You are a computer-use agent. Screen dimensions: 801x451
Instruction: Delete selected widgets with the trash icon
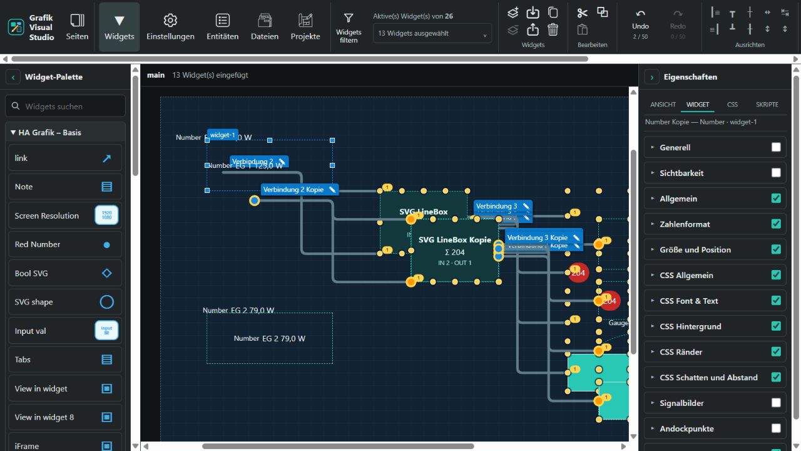pyautogui.click(x=553, y=29)
